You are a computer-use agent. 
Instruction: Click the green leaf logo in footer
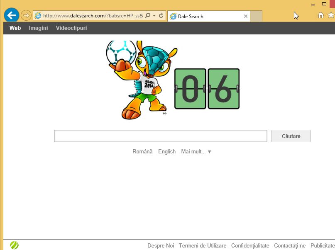14,245
